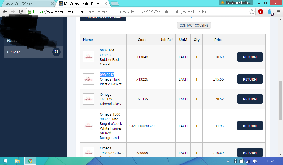Return the Omega Date Ring item
283x165 pixels.
pyautogui.click(x=250, y=126)
